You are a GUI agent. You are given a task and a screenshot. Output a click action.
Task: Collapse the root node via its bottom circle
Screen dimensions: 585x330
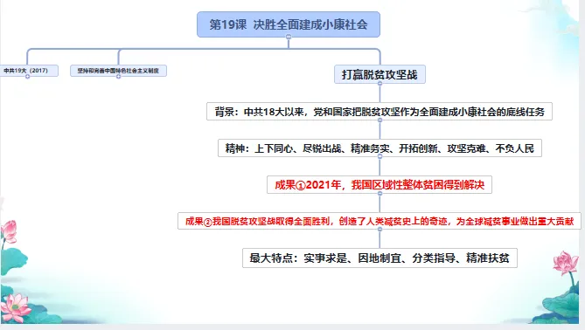click(x=289, y=37)
